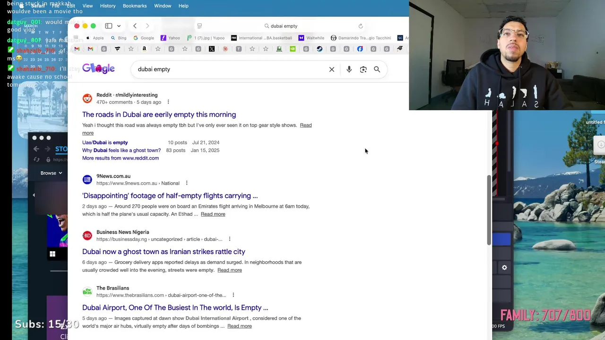The width and height of the screenshot is (605, 340).
Task: Click collapse triangle in left background window
Action: pyautogui.click(x=34, y=195)
